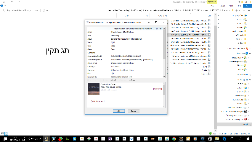Select the AccurateRipResult tag row

(x=125, y=60)
